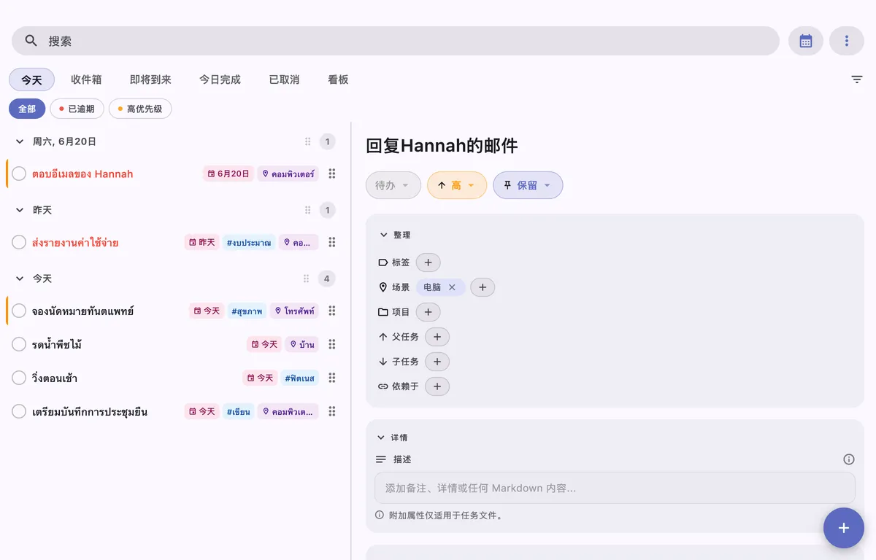The width and height of the screenshot is (876, 560).
Task: Collapse the 昨天 group
Action: point(20,210)
